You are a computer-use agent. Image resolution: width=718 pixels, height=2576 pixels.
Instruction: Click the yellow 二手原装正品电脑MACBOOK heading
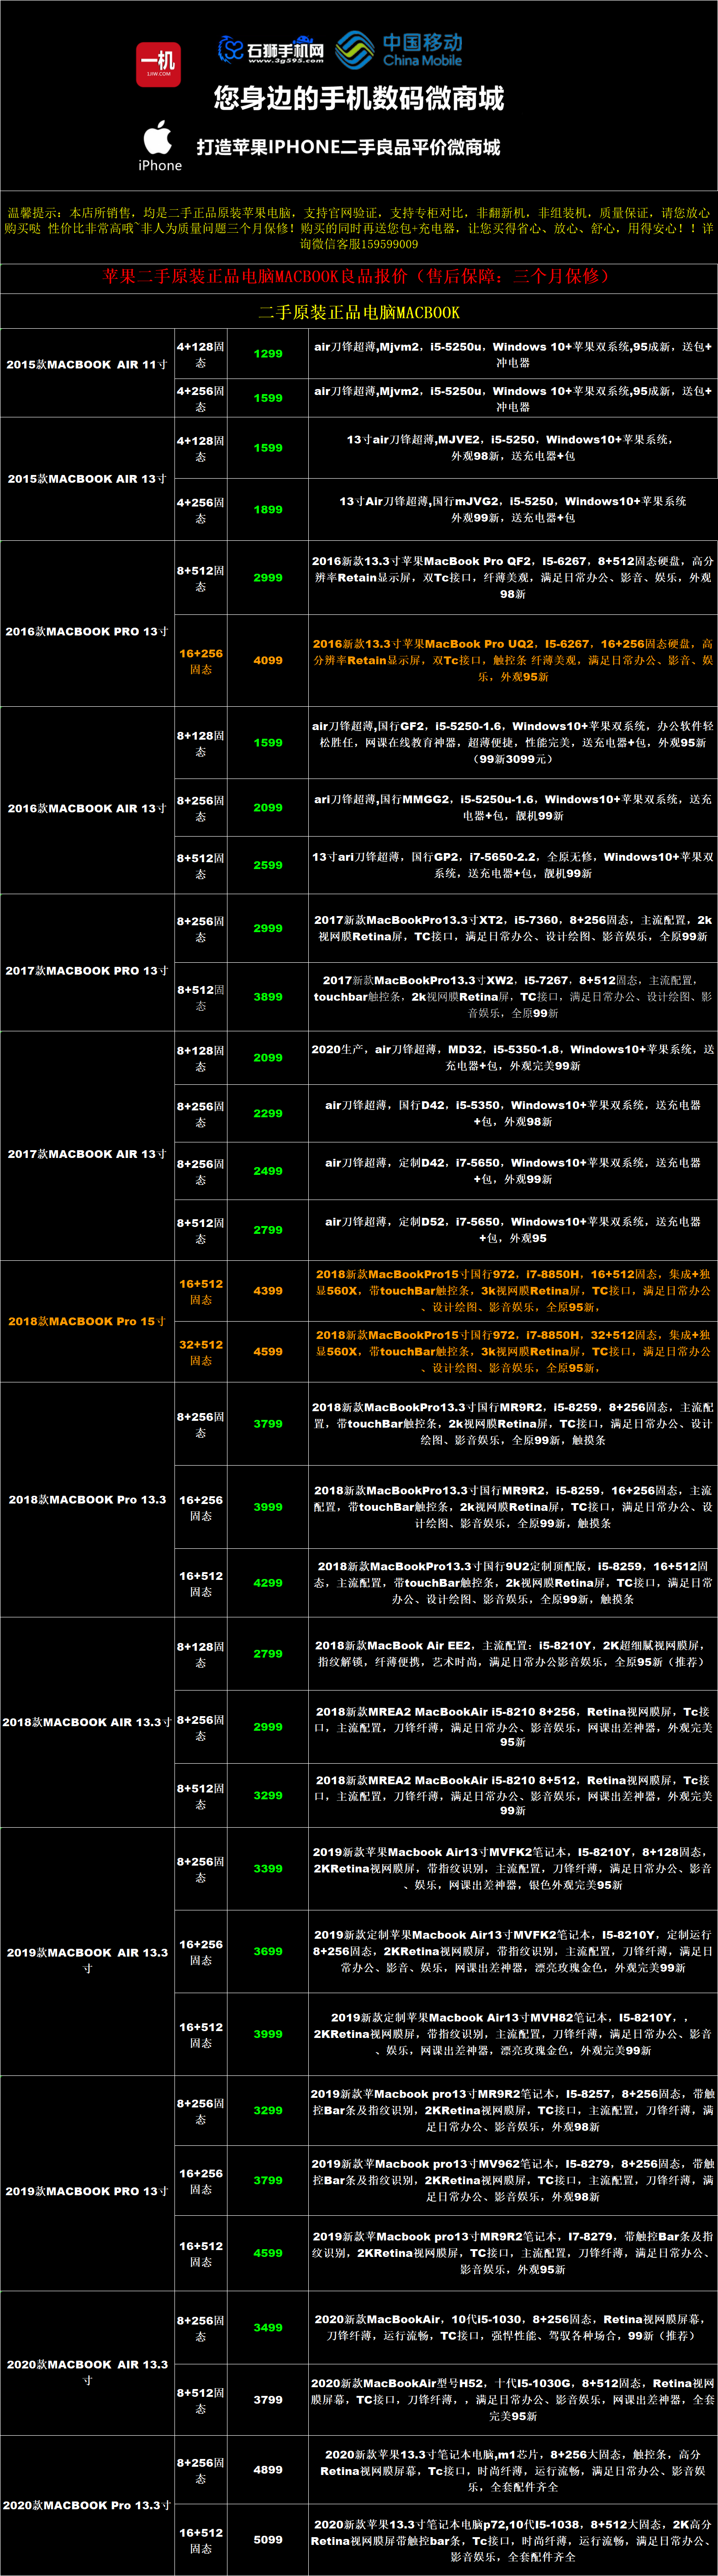click(x=359, y=312)
